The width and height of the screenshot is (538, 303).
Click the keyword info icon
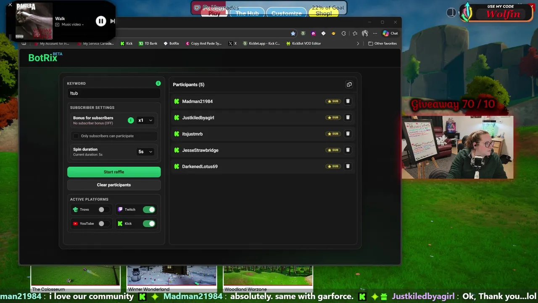coord(158,83)
